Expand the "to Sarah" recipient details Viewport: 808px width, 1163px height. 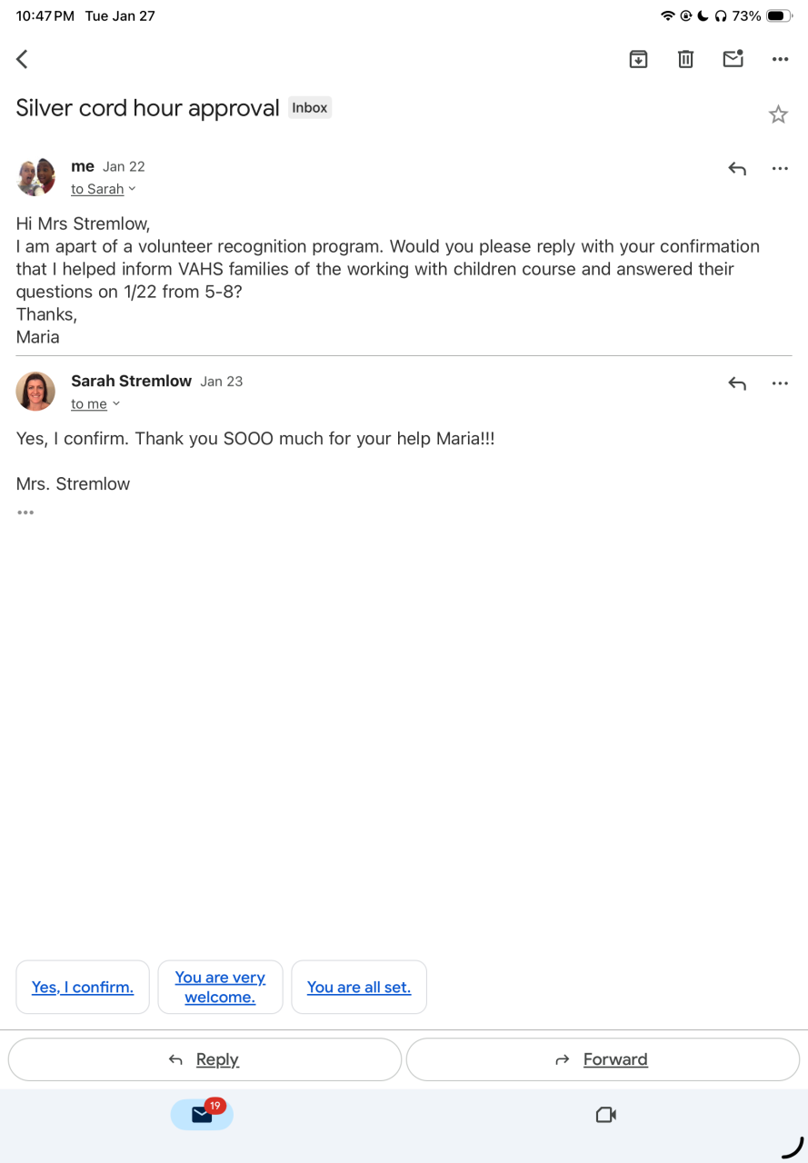104,189
